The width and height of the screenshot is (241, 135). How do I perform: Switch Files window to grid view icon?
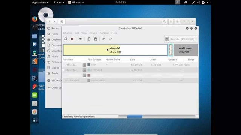171,21
